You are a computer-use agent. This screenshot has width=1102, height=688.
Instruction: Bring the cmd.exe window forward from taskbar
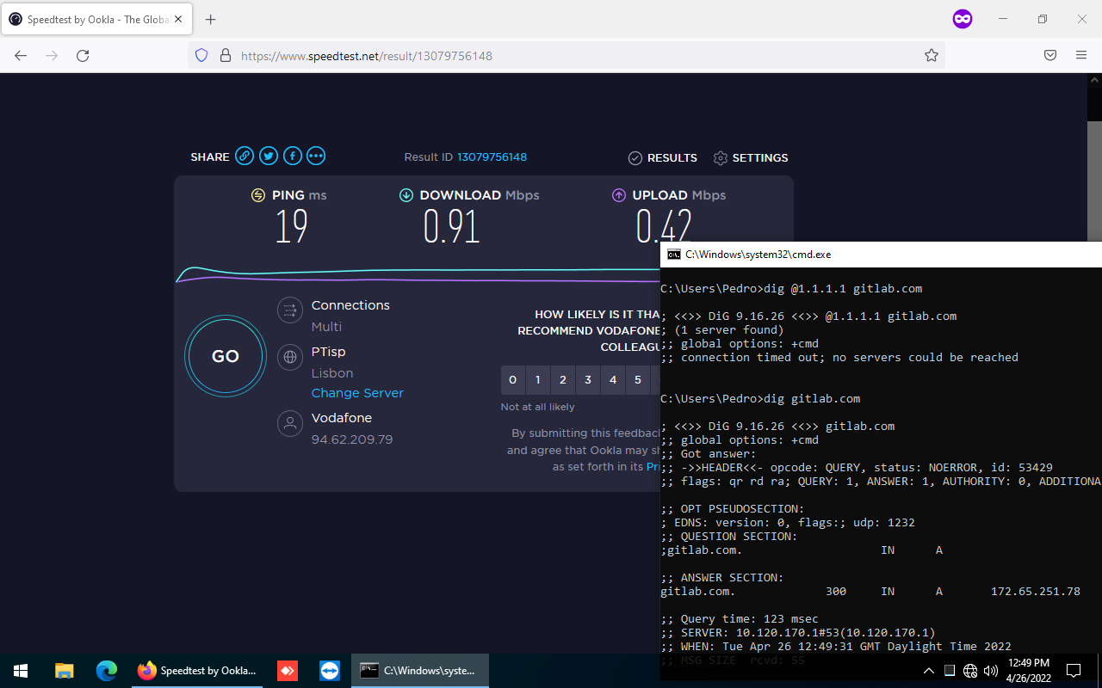point(419,670)
